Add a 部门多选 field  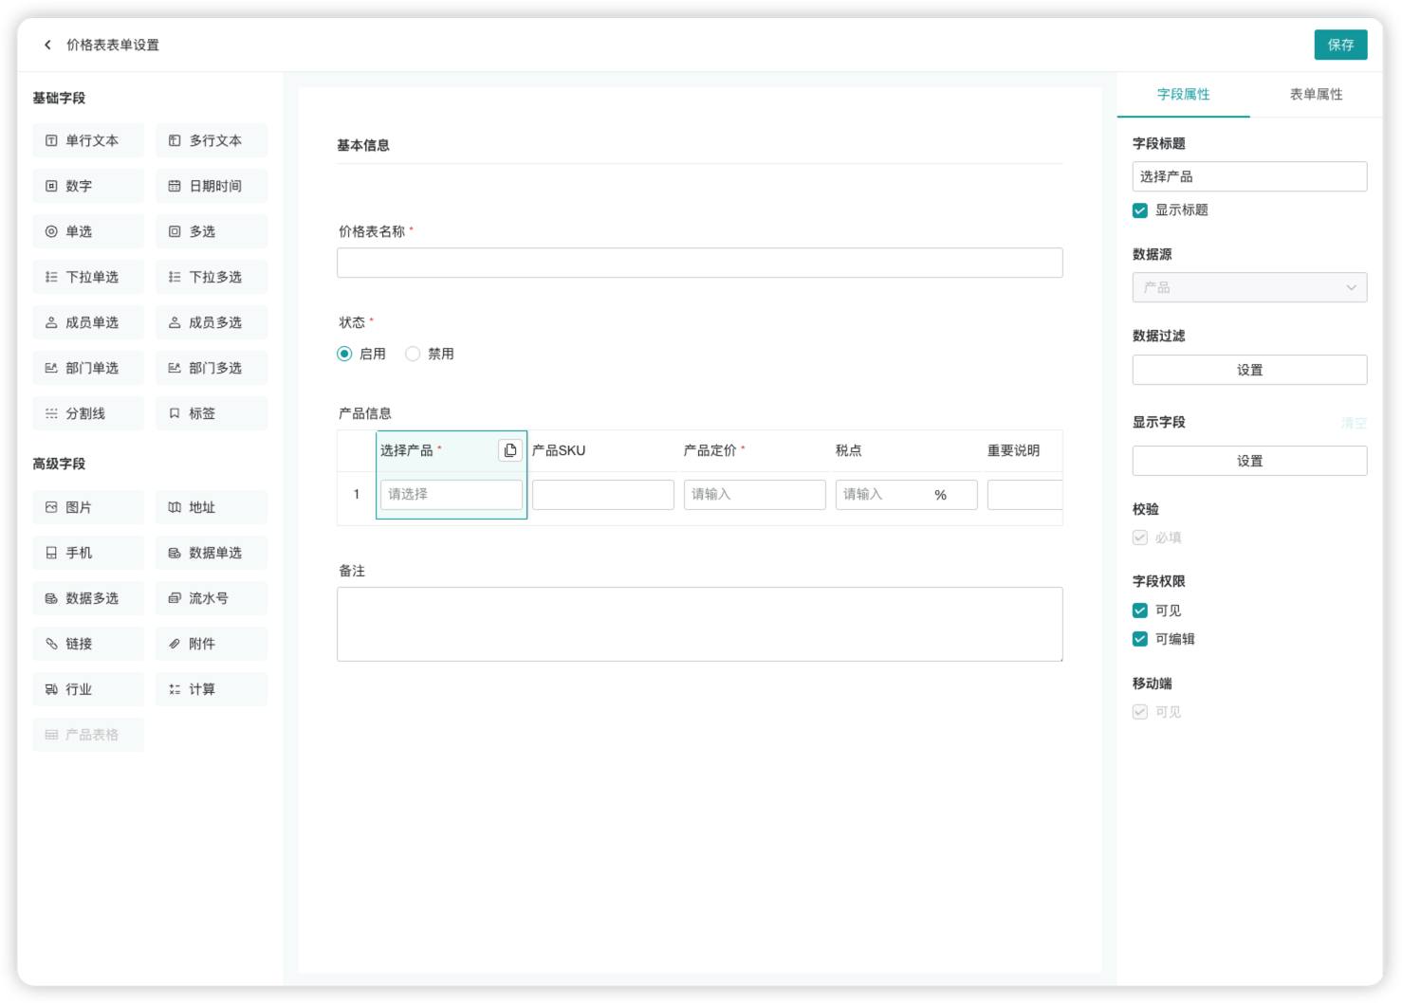212,368
